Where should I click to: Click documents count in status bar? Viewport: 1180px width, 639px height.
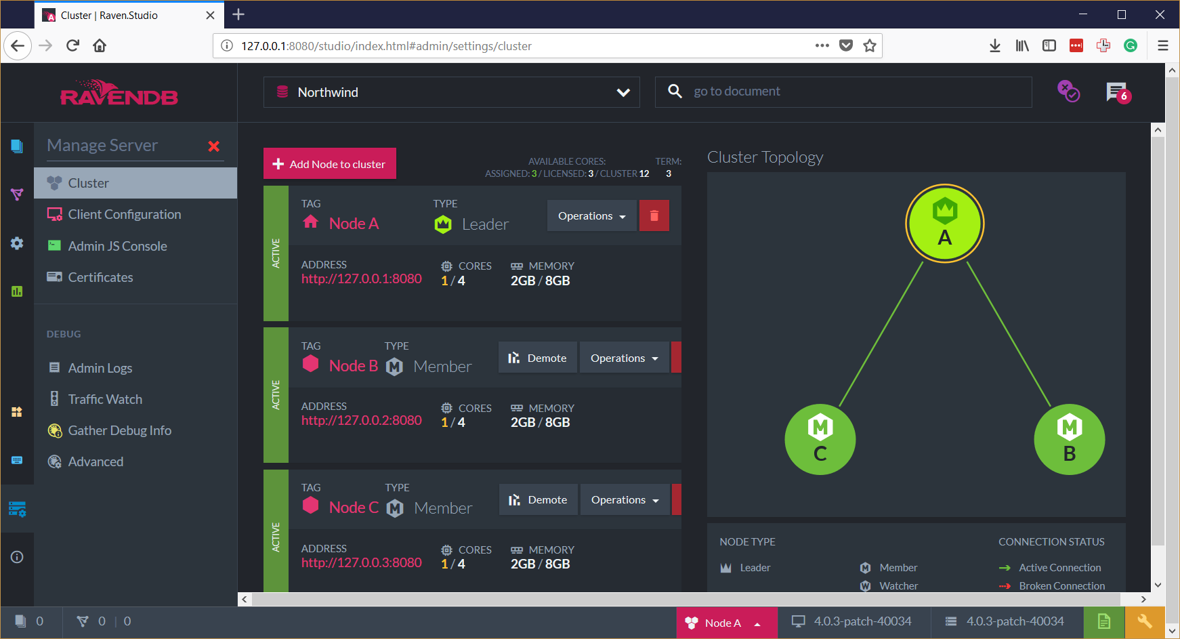pyautogui.click(x=30, y=621)
